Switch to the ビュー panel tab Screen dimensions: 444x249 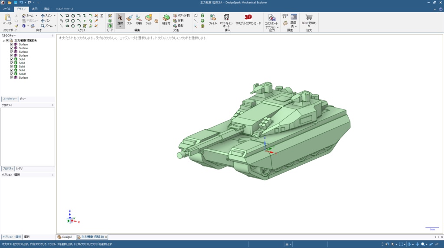pos(23,99)
